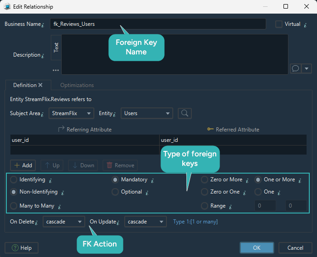Expand the arrow next to comment button
Viewport: 317px width, 257px height.
point(307,68)
